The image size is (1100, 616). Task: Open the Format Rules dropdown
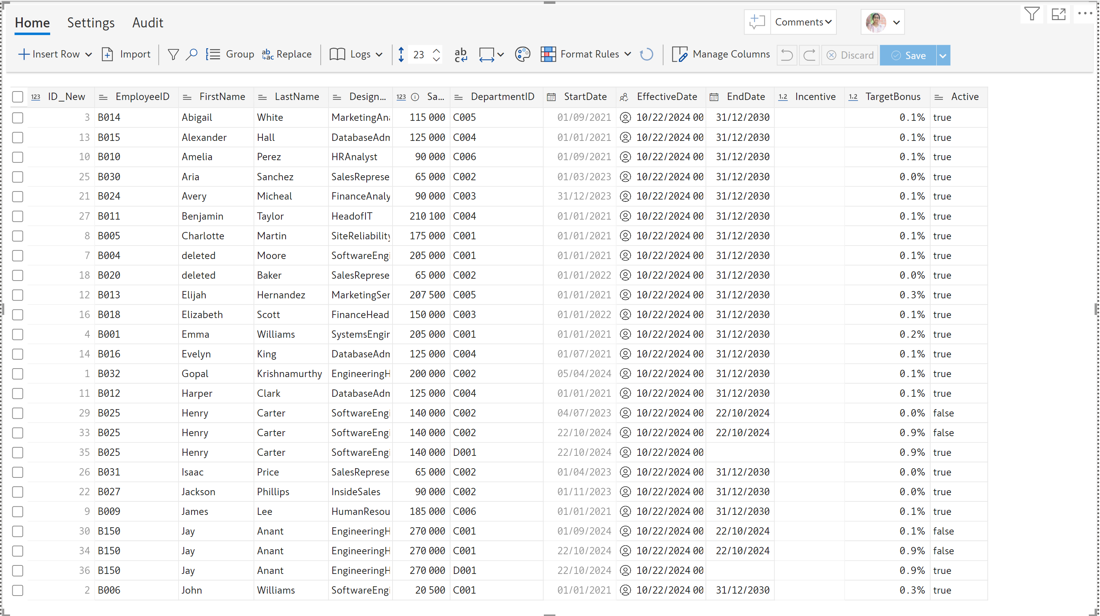(627, 54)
